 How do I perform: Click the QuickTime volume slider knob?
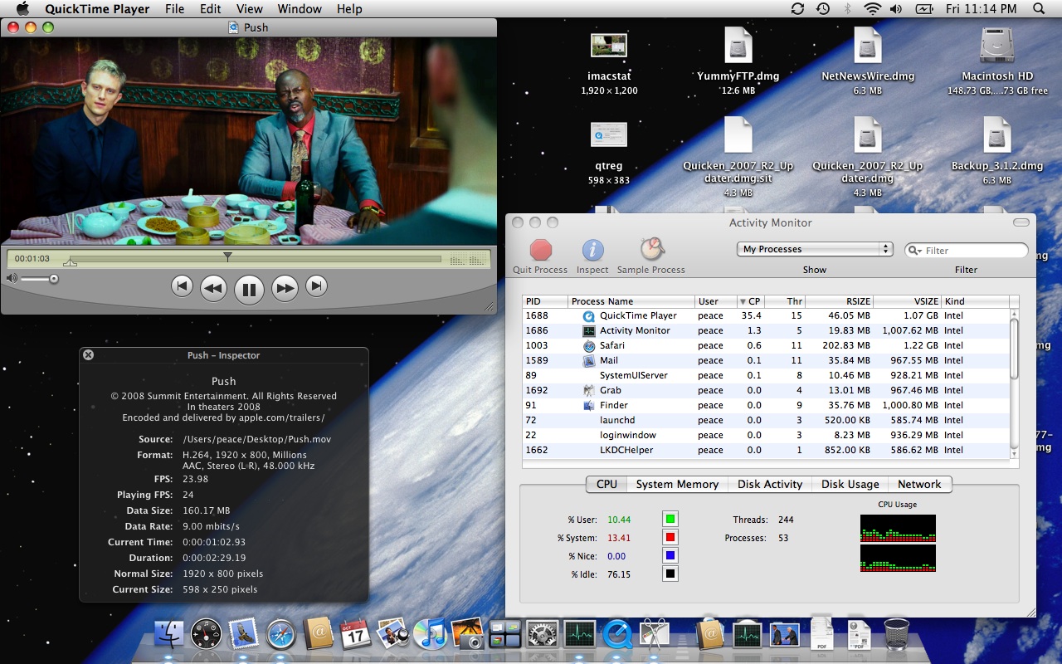coord(54,279)
